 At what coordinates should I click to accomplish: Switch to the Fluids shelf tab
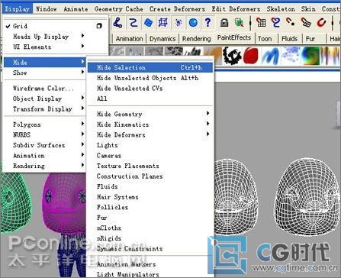click(289, 39)
